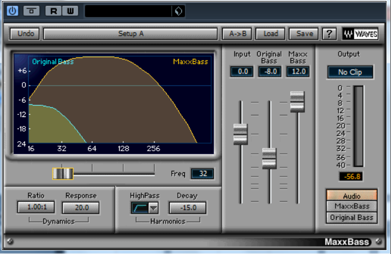
Task: Click the Maxx Bass value 12.0
Action: click(298, 72)
